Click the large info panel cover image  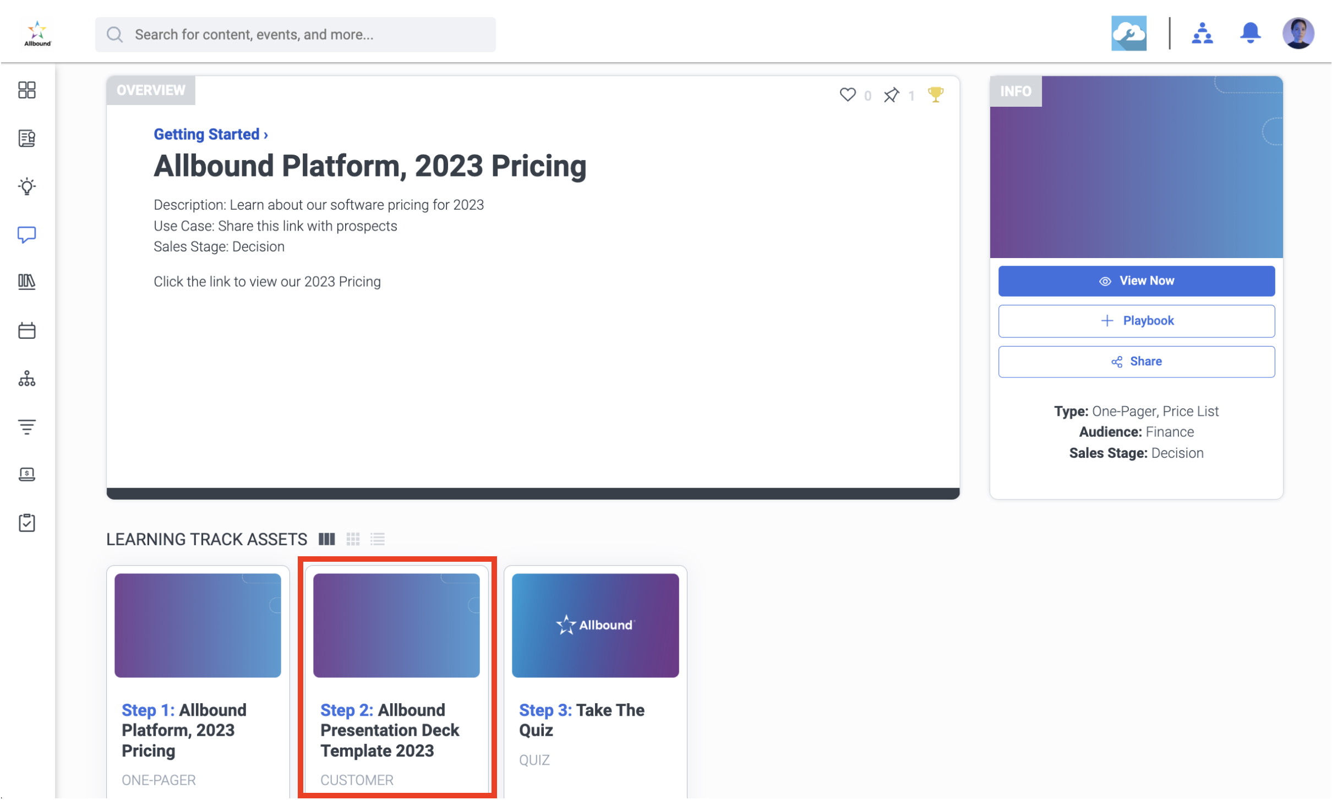click(1136, 167)
